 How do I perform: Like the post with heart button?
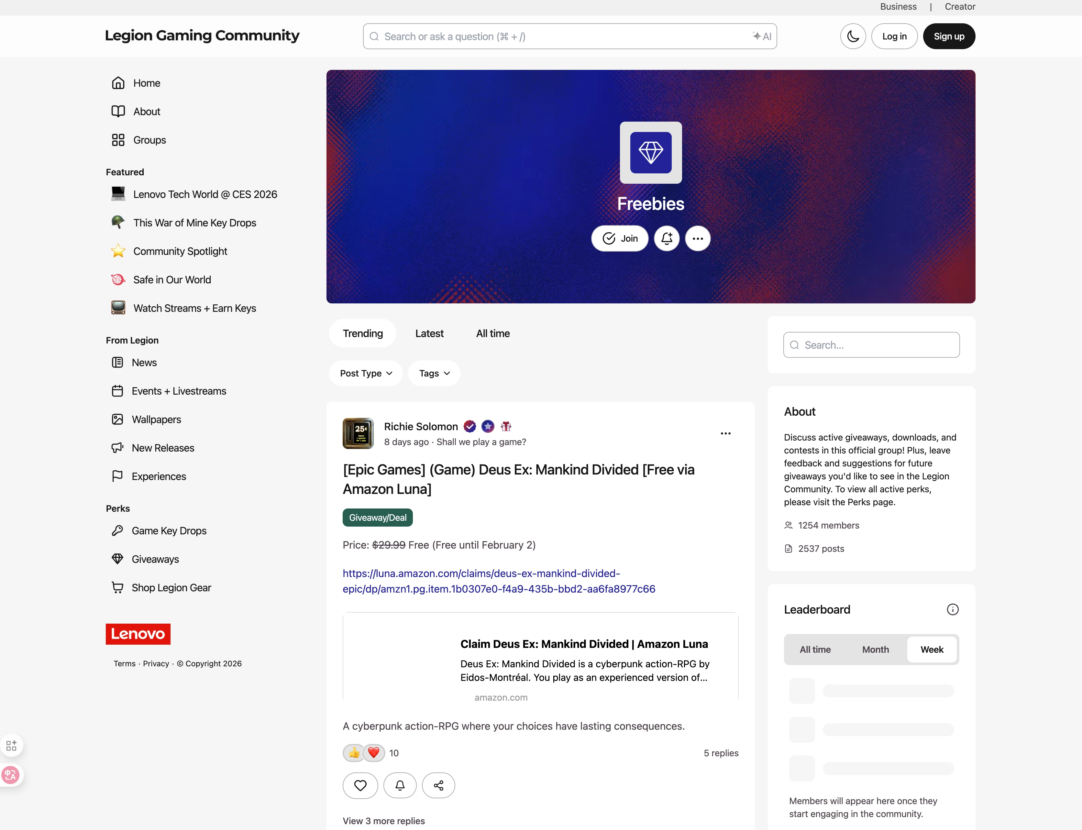point(360,785)
